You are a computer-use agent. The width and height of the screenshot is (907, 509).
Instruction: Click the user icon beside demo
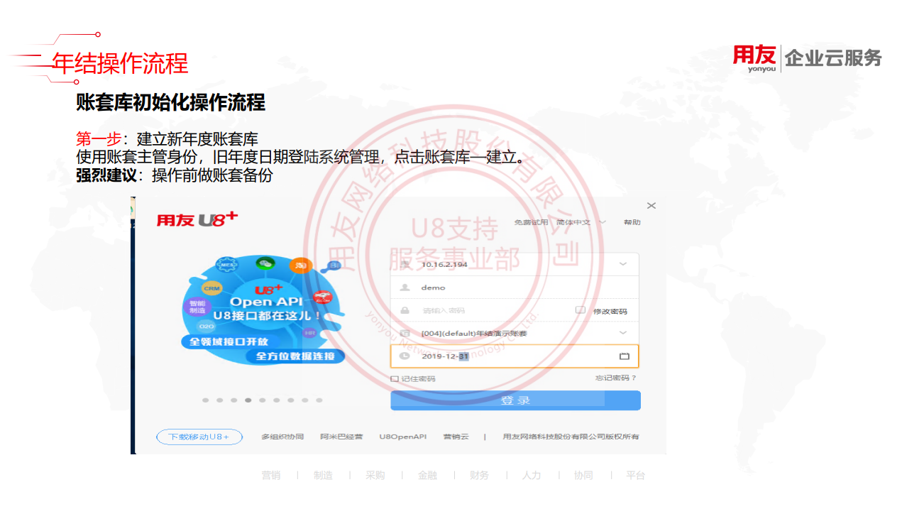(x=405, y=288)
